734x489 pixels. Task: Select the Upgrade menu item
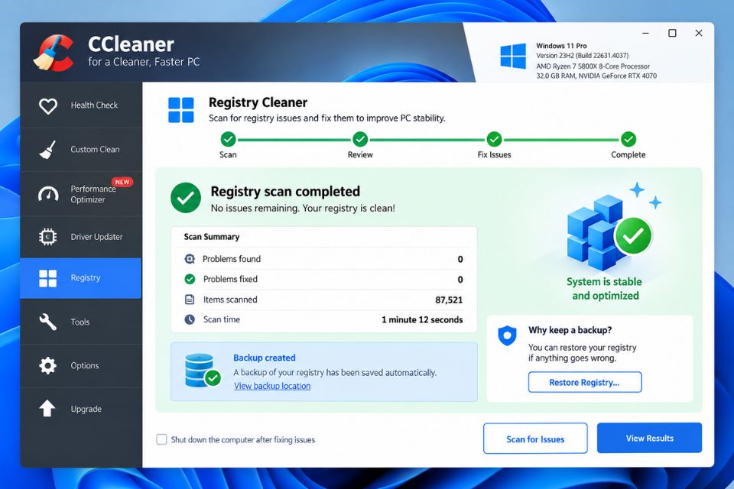click(80, 409)
